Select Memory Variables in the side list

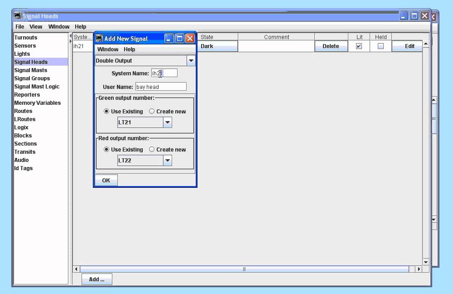[x=41, y=103]
